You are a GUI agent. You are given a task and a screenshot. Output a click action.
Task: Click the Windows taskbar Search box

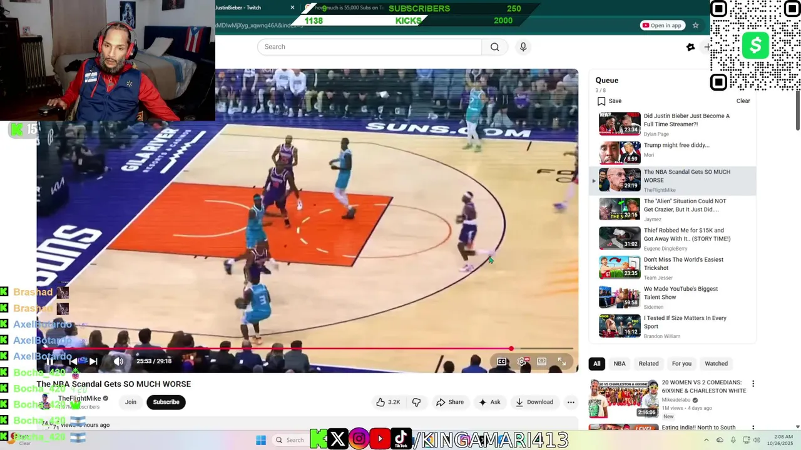(290, 440)
